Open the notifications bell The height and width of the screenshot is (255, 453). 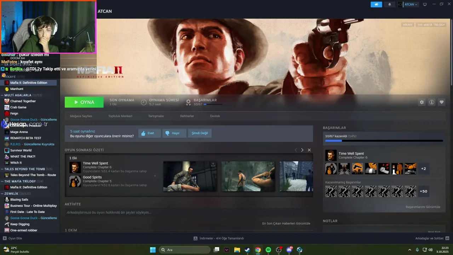tap(390, 4)
